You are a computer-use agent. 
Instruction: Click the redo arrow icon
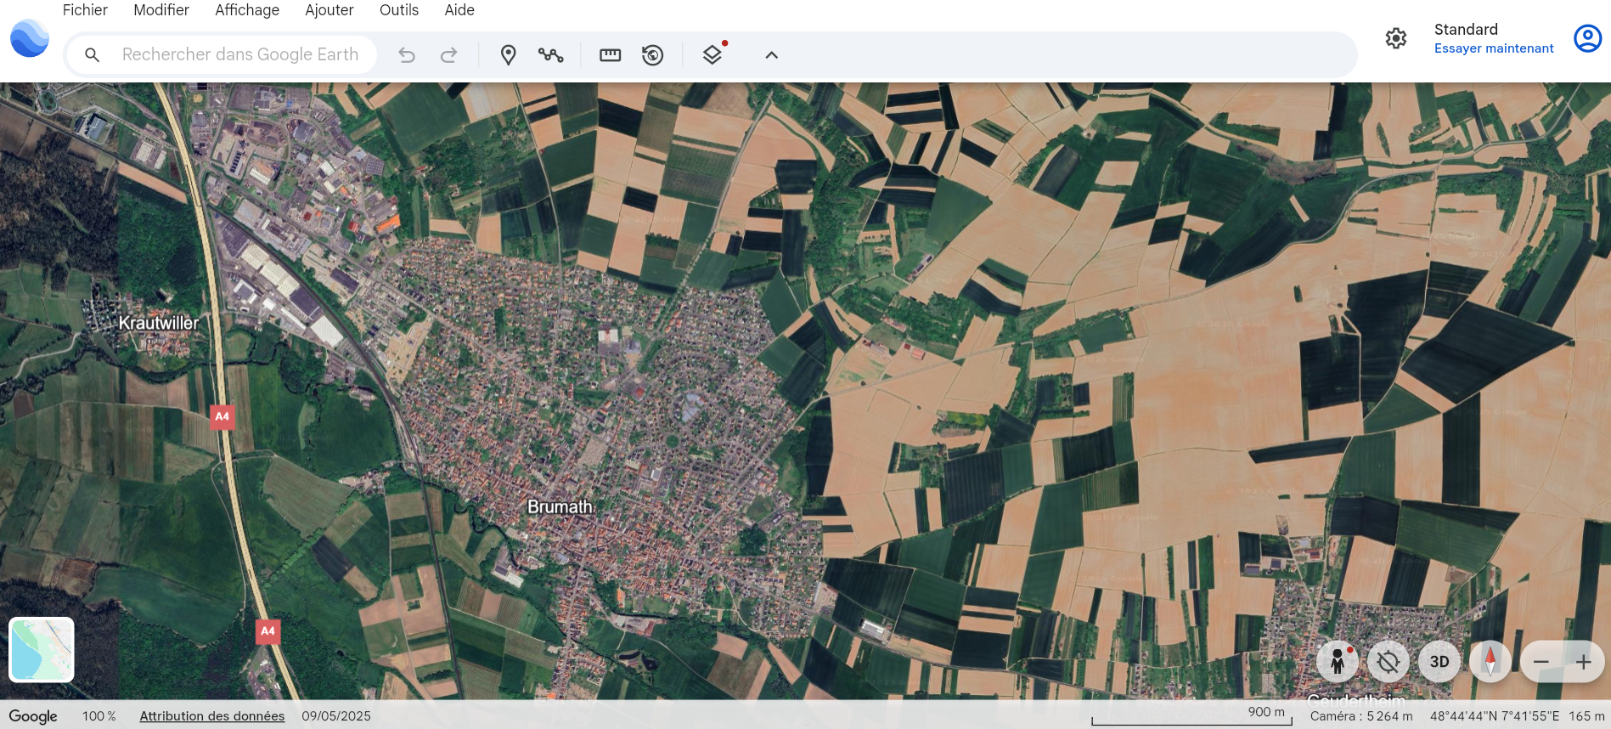[448, 55]
